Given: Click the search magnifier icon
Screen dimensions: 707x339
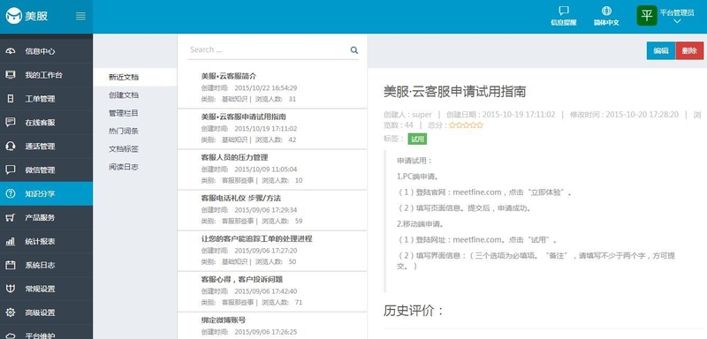Looking at the screenshot, I should coord(354,50).
